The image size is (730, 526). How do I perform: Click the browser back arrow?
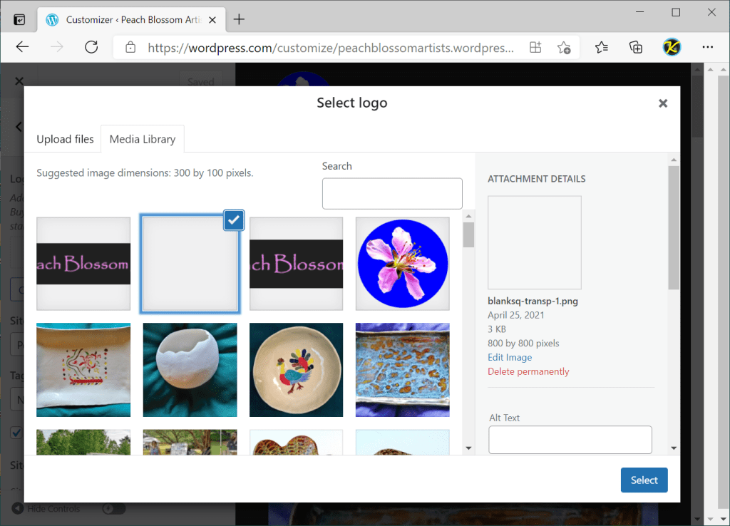coord(22,47)
